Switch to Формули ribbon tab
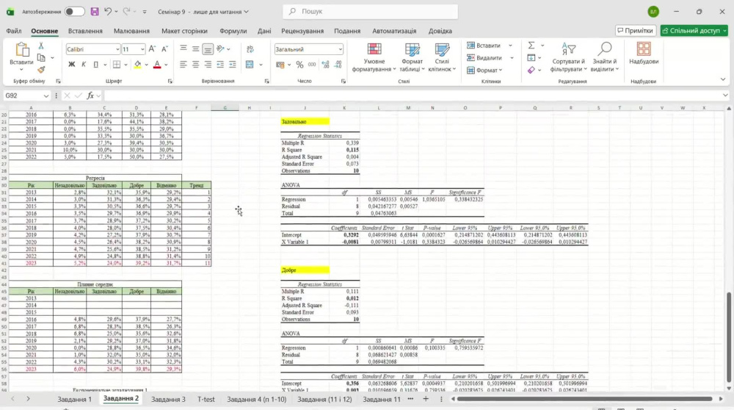 pyautogui.click(x=233, y=31)
